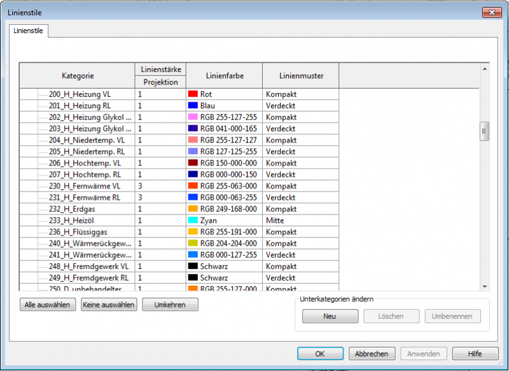The image size is (509, 371).
Task: Open line pattern cell Mitte for 233_H_Heizöl
Action: pyautogui.click(x=300, y=220)
